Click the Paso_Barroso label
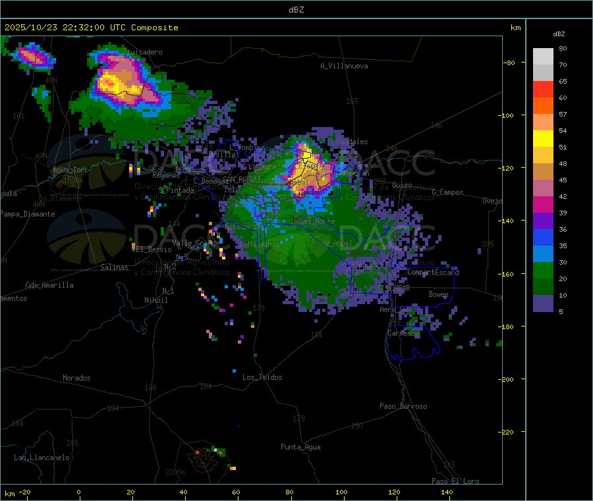593x501 pixels. click(x=403, y=406)
